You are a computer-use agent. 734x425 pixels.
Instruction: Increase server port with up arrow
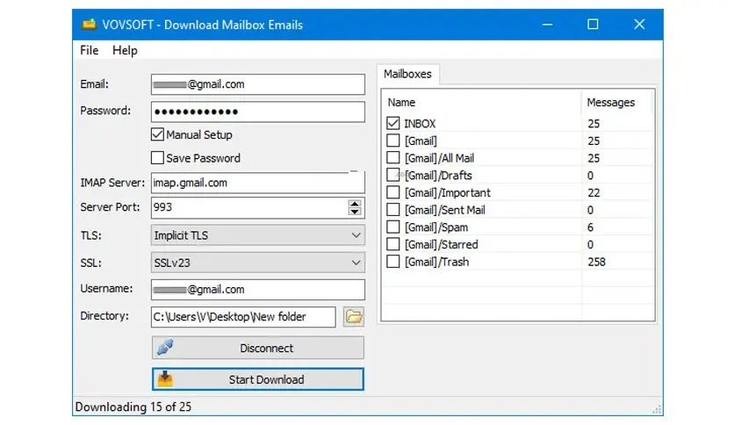(355, 204)
